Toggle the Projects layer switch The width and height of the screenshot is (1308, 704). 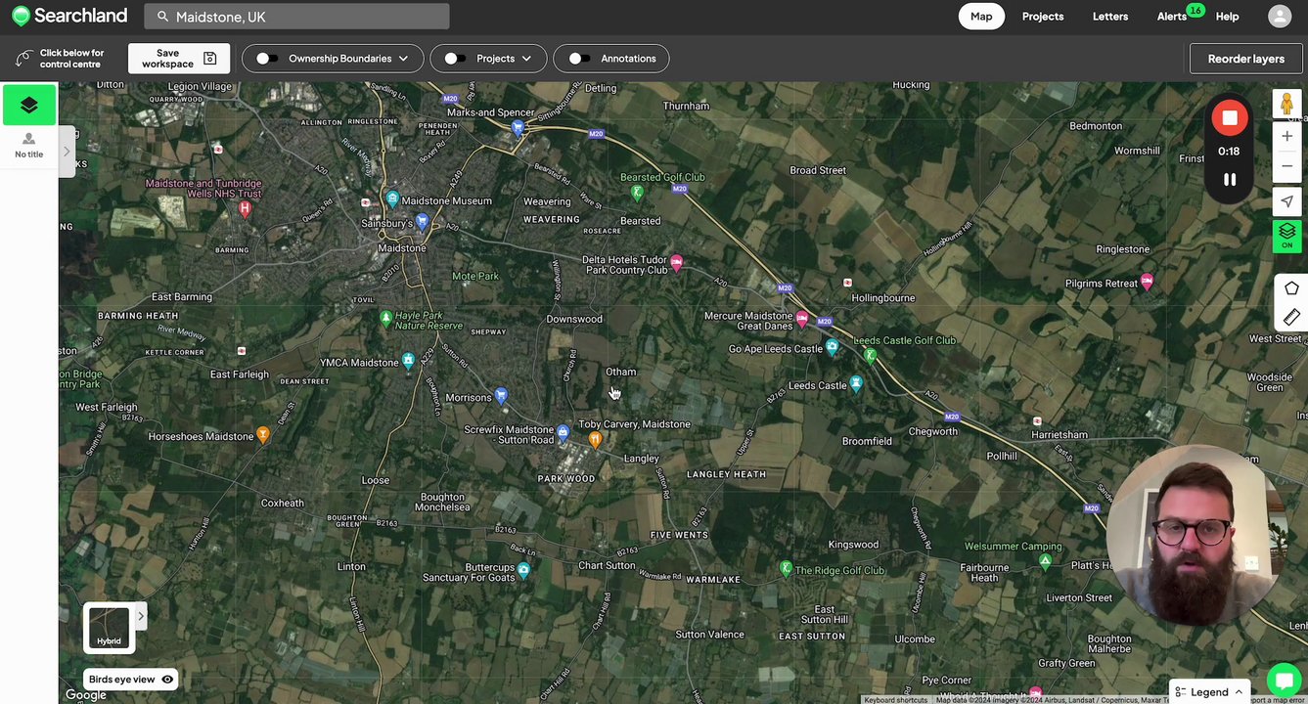455,59
